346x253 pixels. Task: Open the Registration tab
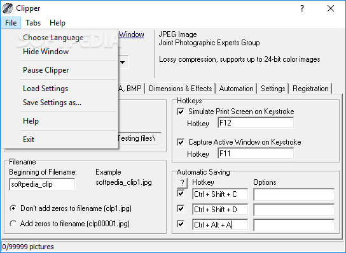310,89
